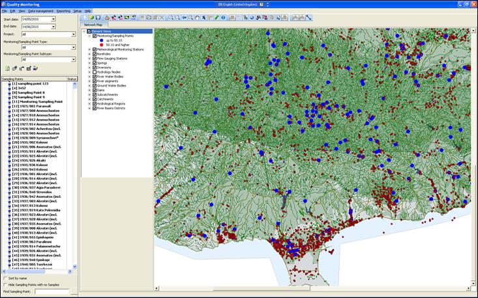
Task: Open the Data management menu
Action: 40,11
